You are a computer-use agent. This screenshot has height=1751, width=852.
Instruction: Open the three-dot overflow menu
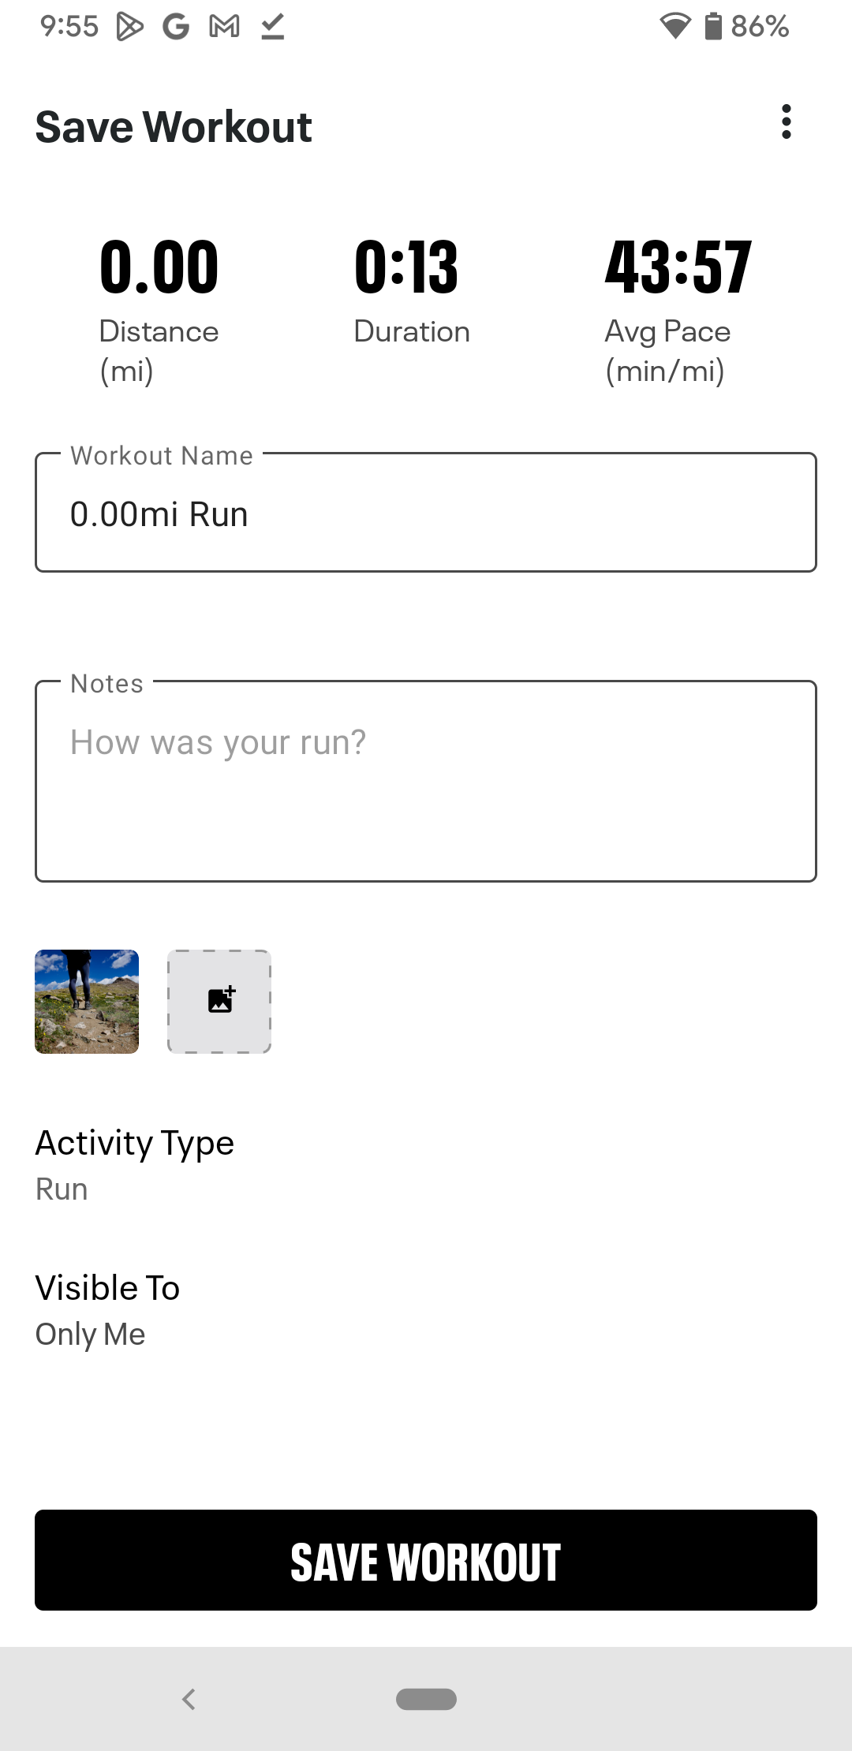coord(786,122)
